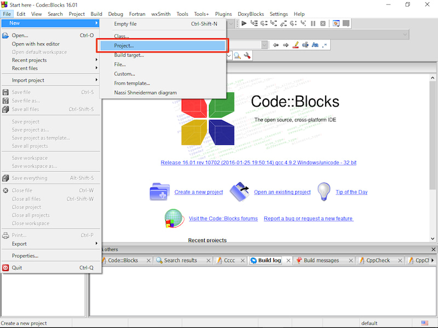
Task: Click the Run to cursor debugger icon
Action: [254, 24]
